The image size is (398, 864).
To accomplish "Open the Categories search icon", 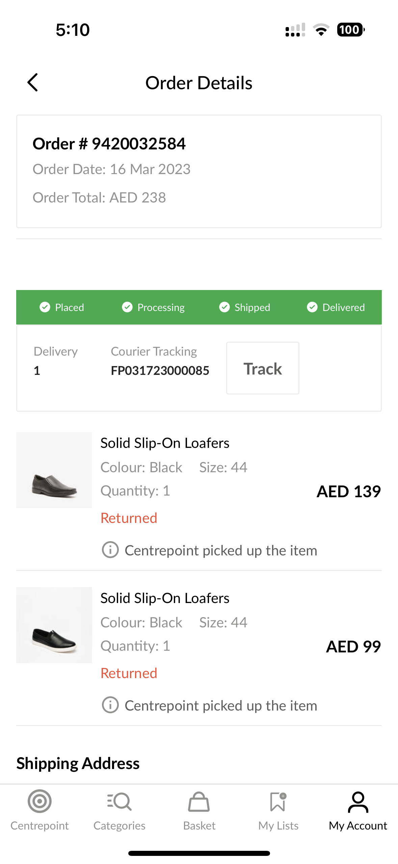I will pos(119,801).
